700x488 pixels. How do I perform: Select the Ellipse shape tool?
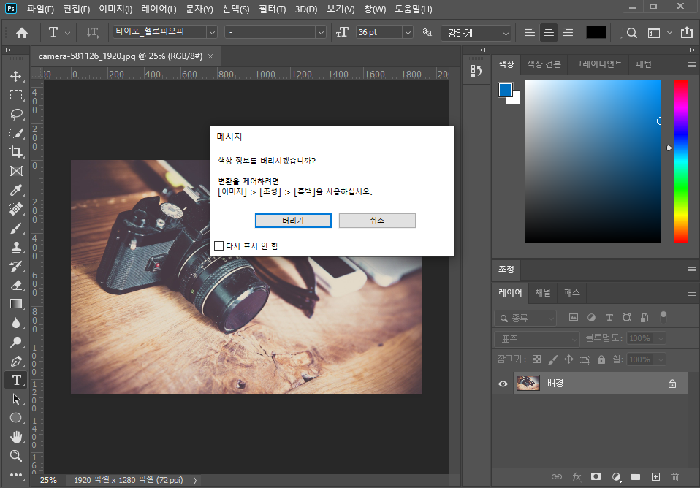(x=16, y=418)
